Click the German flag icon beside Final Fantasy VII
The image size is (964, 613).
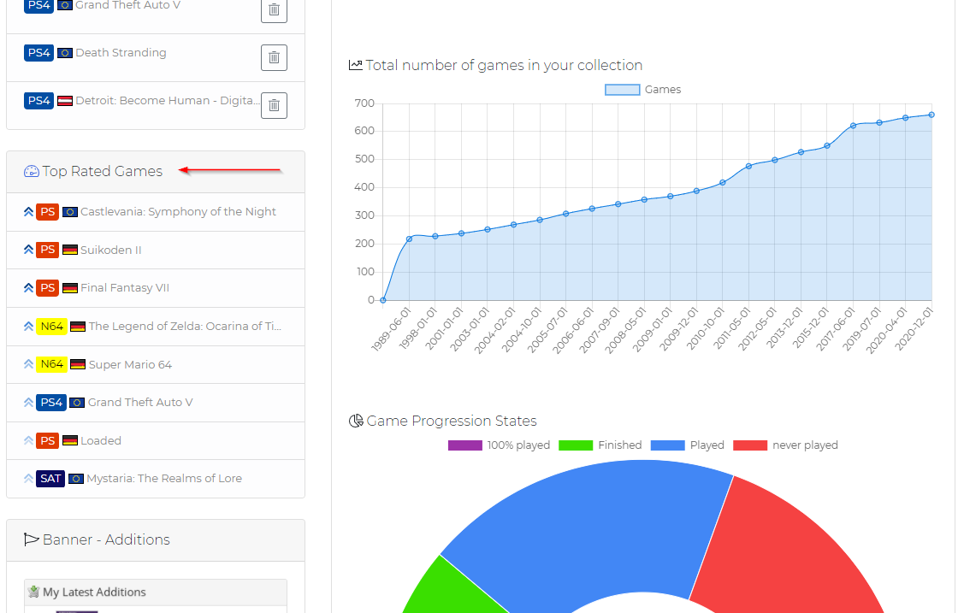(70, 288)
